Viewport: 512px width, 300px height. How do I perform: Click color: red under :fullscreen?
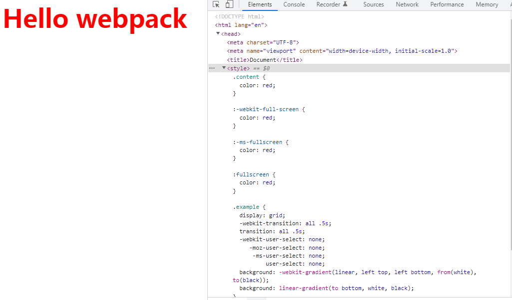point(257,183)
